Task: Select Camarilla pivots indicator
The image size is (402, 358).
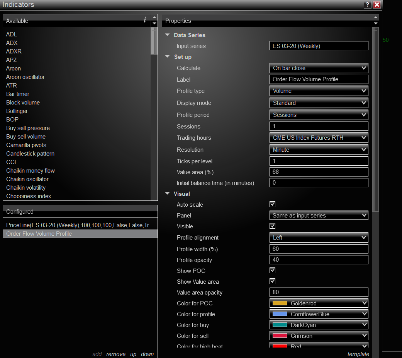Action: pyautogui.click(x=26, y=145)
